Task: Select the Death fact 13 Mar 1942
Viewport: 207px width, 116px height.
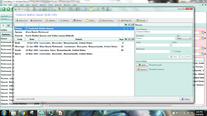Action: [x=74, y=50]
